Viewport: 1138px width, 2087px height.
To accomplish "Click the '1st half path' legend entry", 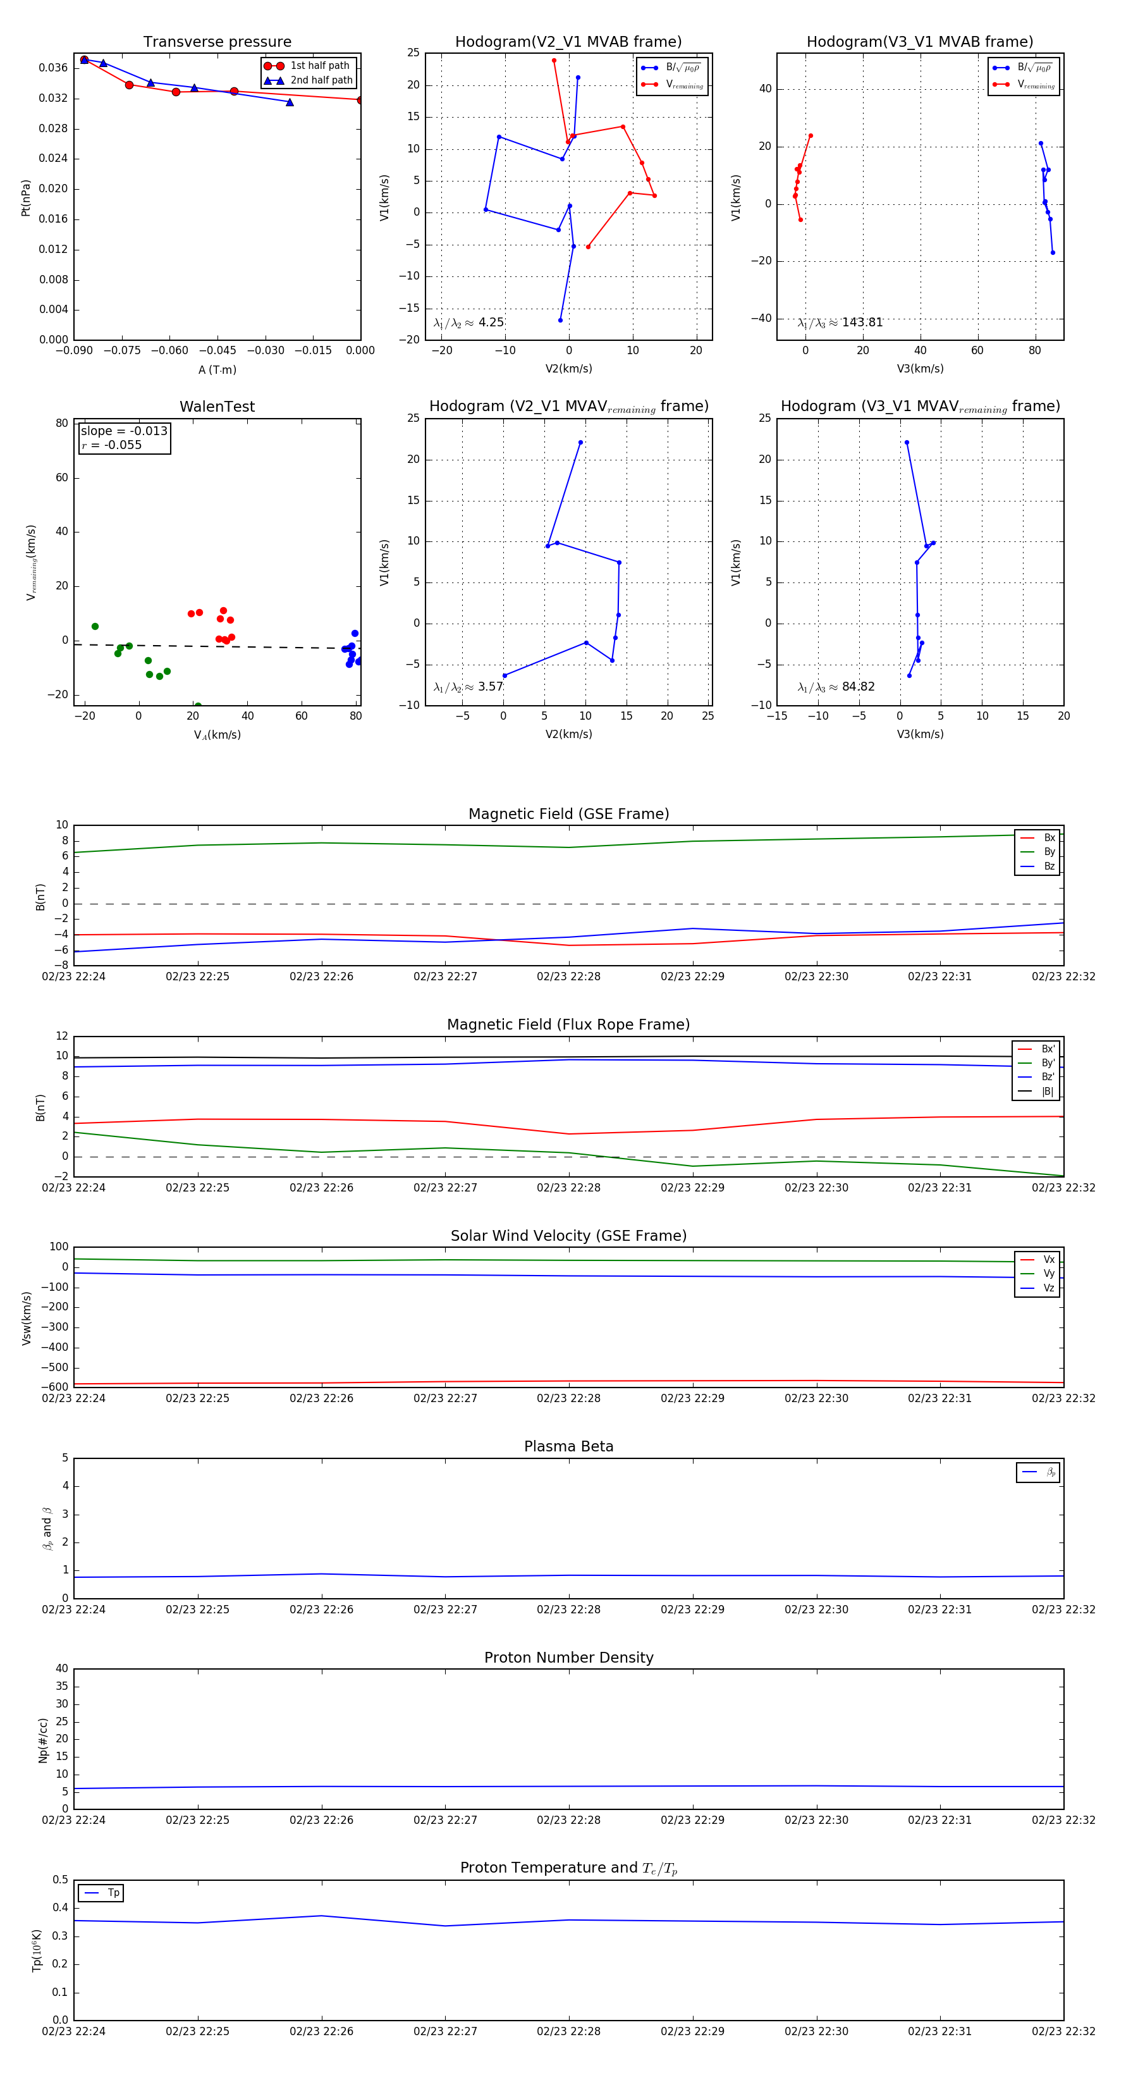I will click(x=308, y=66).
